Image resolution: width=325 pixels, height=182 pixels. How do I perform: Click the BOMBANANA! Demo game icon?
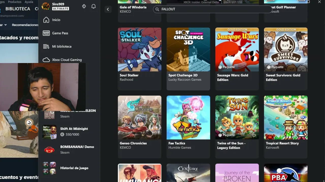click(x=50, y=150)
